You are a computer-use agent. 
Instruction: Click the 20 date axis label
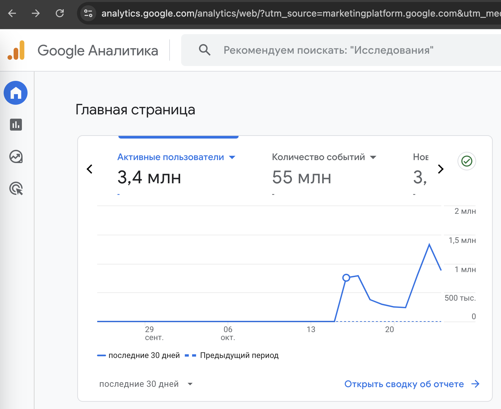[x=390, y=329]
